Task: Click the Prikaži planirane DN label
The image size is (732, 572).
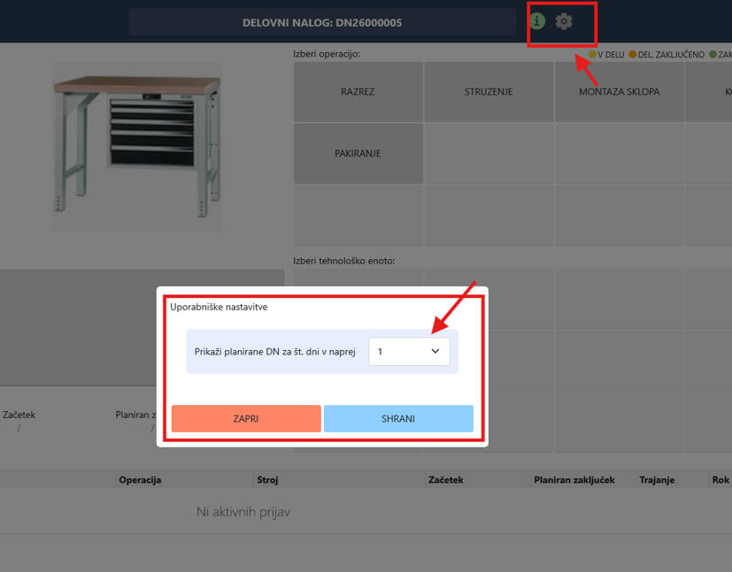Action: 275,352
